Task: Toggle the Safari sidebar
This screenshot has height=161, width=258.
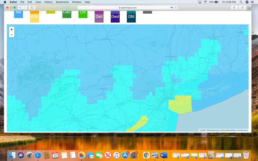Action: (x=32, y=8)
